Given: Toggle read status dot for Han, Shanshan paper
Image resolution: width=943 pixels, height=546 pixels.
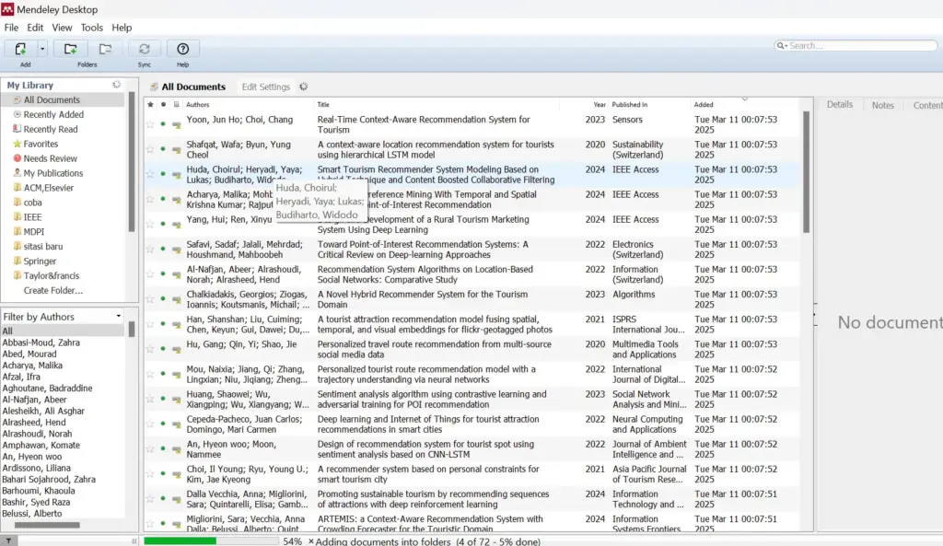Looking at the screenshot, I should click(163, 324).
